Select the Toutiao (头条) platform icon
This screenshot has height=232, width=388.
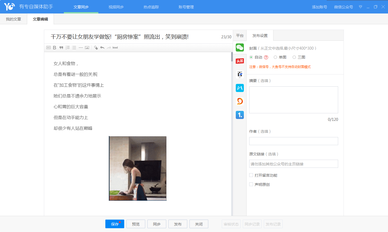click(240, 61)
